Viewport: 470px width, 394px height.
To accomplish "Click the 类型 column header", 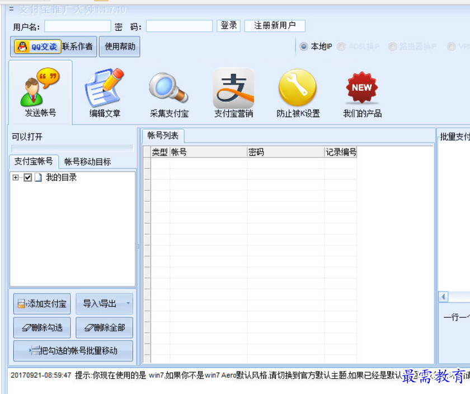I will click(x=160, y=152).
